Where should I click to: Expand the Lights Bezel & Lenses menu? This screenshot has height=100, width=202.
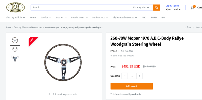[x=125, y=17]
